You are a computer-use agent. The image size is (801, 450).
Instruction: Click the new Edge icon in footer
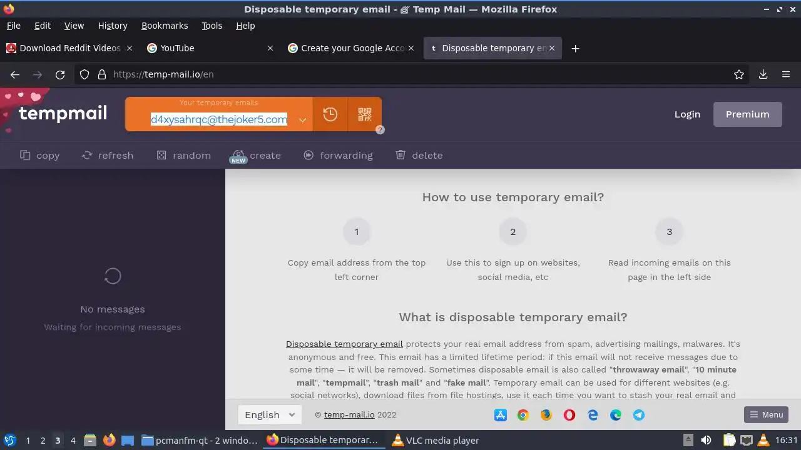click(x=616, y=415)
